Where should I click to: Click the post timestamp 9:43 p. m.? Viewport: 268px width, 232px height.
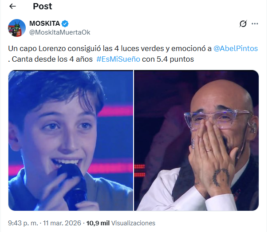[23, 223]
